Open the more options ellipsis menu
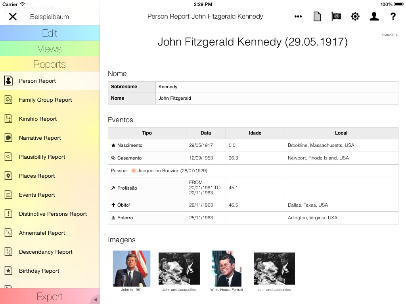 click(x=298, y=17)
